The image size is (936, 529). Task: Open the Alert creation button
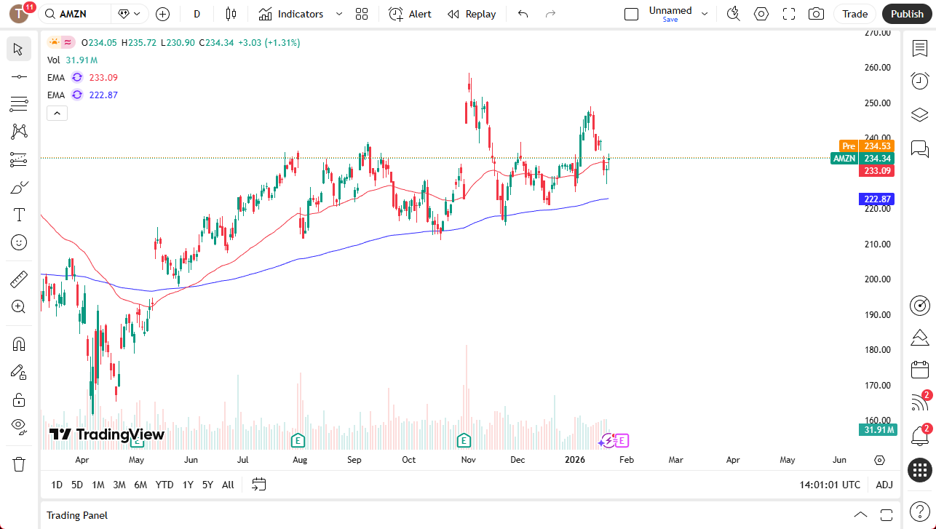click(410, 14)
